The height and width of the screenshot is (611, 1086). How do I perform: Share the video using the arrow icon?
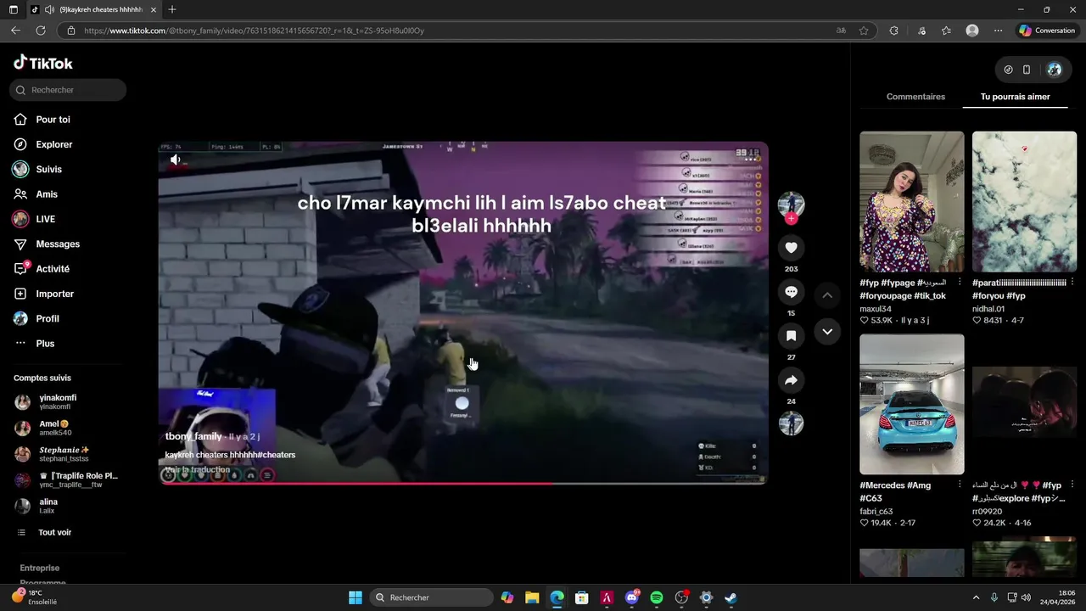coord(791,380)
